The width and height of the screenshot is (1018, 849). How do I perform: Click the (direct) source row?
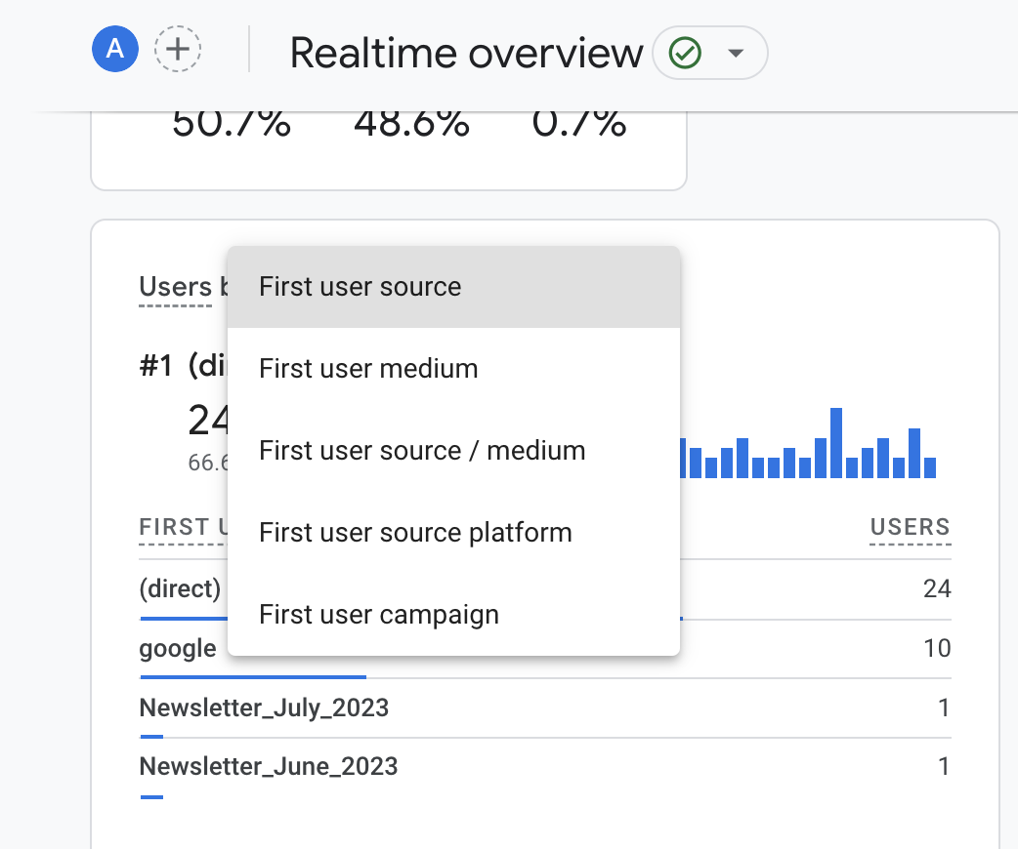coord(181,588)
